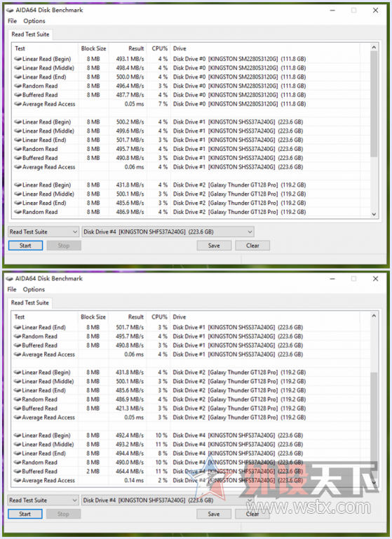Click AIDA64 title bar icon in top window
Viewport: 392px width, 539px height.
(10, 11)
